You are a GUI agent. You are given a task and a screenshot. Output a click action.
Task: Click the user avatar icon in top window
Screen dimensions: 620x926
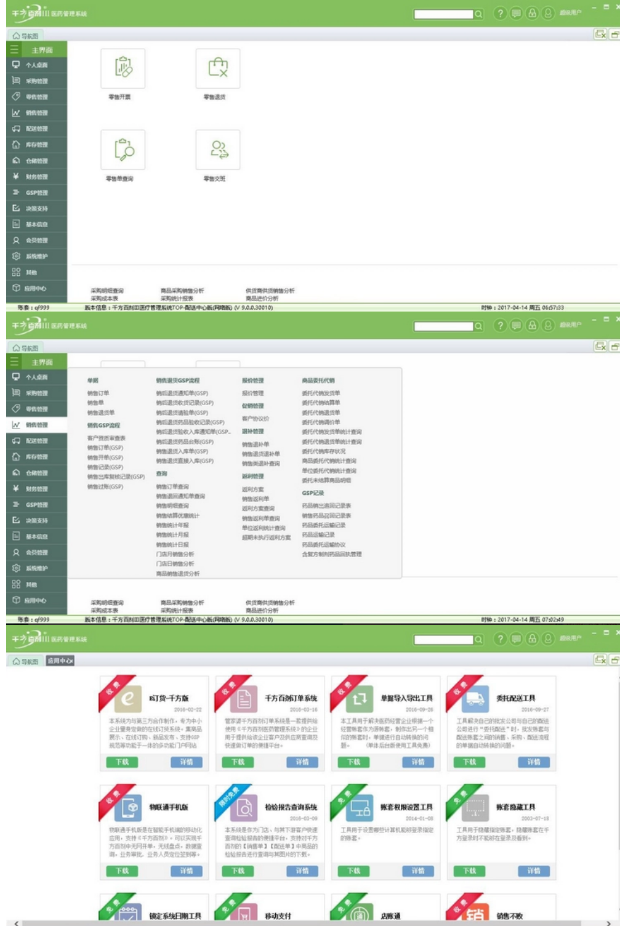(548, 14)
